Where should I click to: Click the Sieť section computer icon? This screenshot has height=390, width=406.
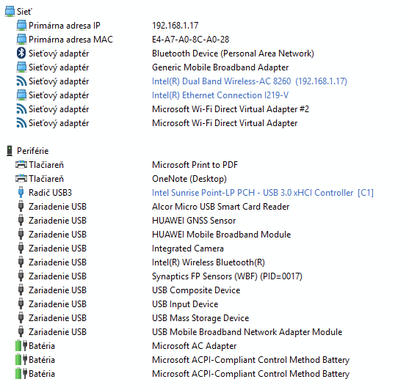coord(10,12)
